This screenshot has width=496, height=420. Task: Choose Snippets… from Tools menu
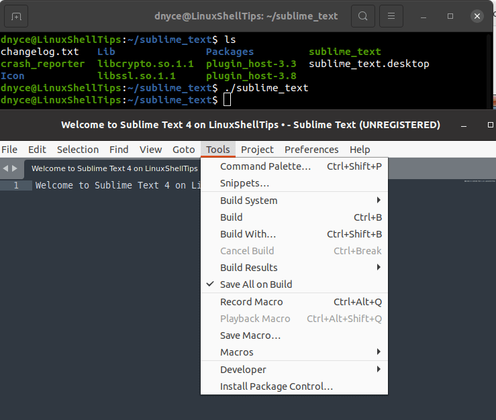coord(294,183)
